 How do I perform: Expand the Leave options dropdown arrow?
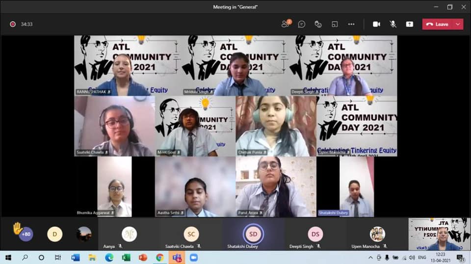[x=458, y=24]
